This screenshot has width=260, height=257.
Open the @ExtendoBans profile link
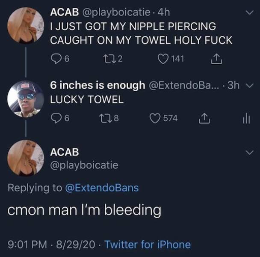[101, 187]
